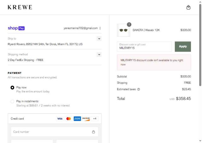Click the lock icon in Card number field
This screenshot has height=143, width=202.
[93, 132]
